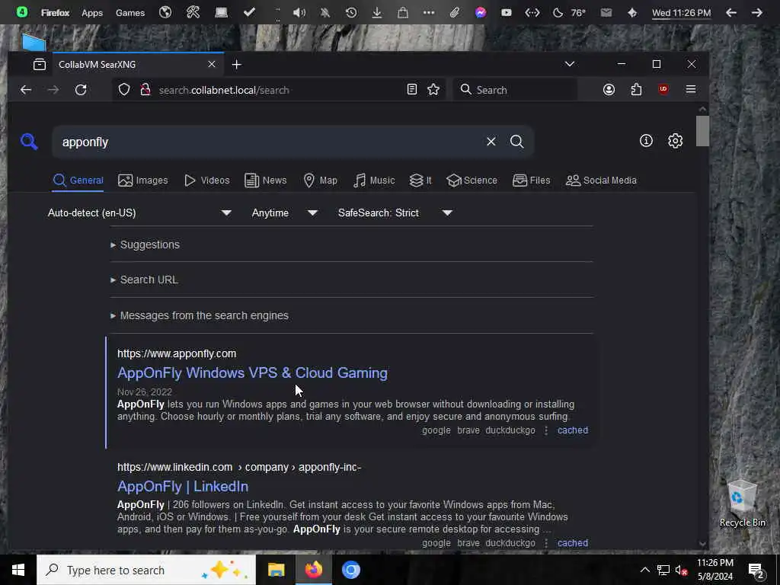Open SearXNG preferences gear icon

tap(675, 141)
